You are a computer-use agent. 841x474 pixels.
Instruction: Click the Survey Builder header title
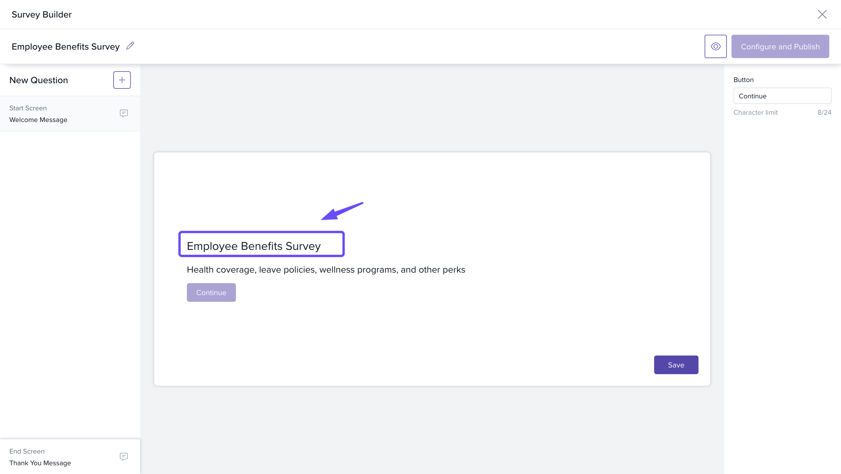(x=41, y=14)
